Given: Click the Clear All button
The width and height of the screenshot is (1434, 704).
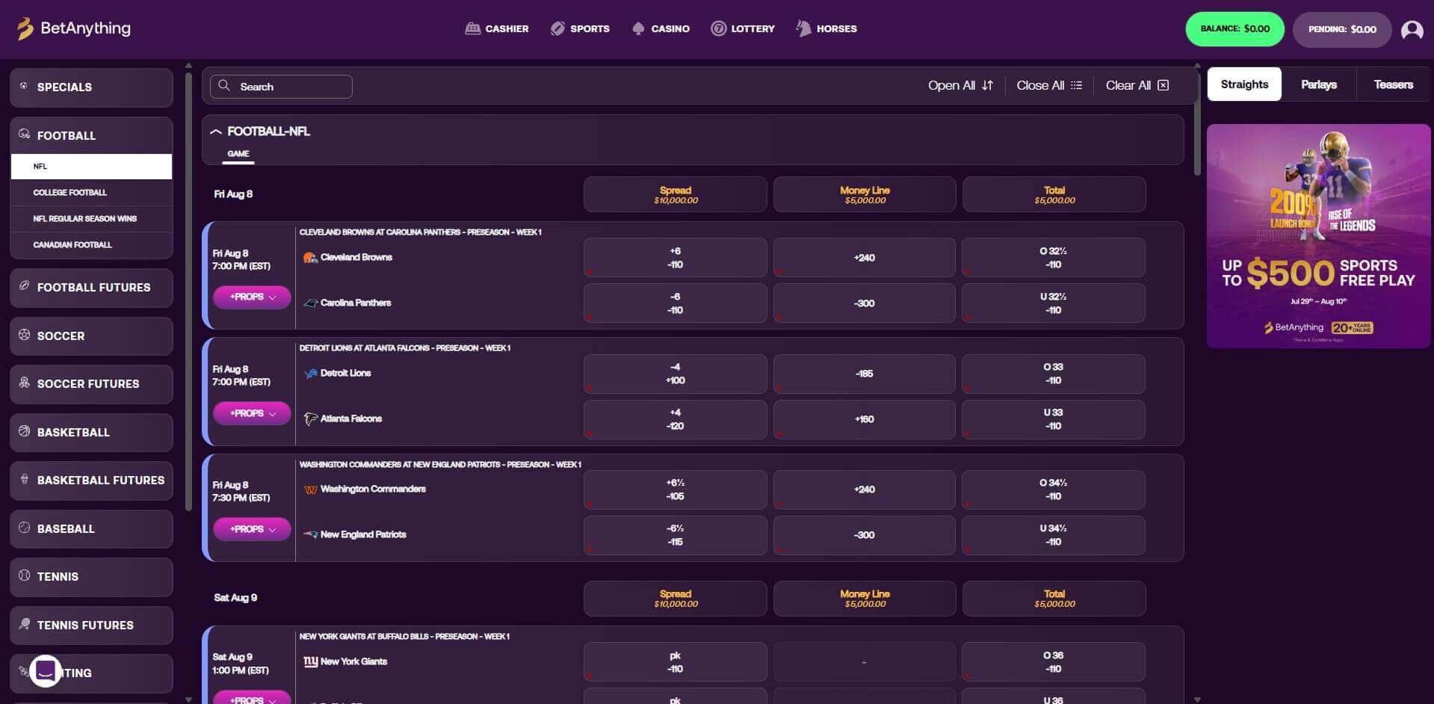Looking at the screenshot, I should [1136, 85].
